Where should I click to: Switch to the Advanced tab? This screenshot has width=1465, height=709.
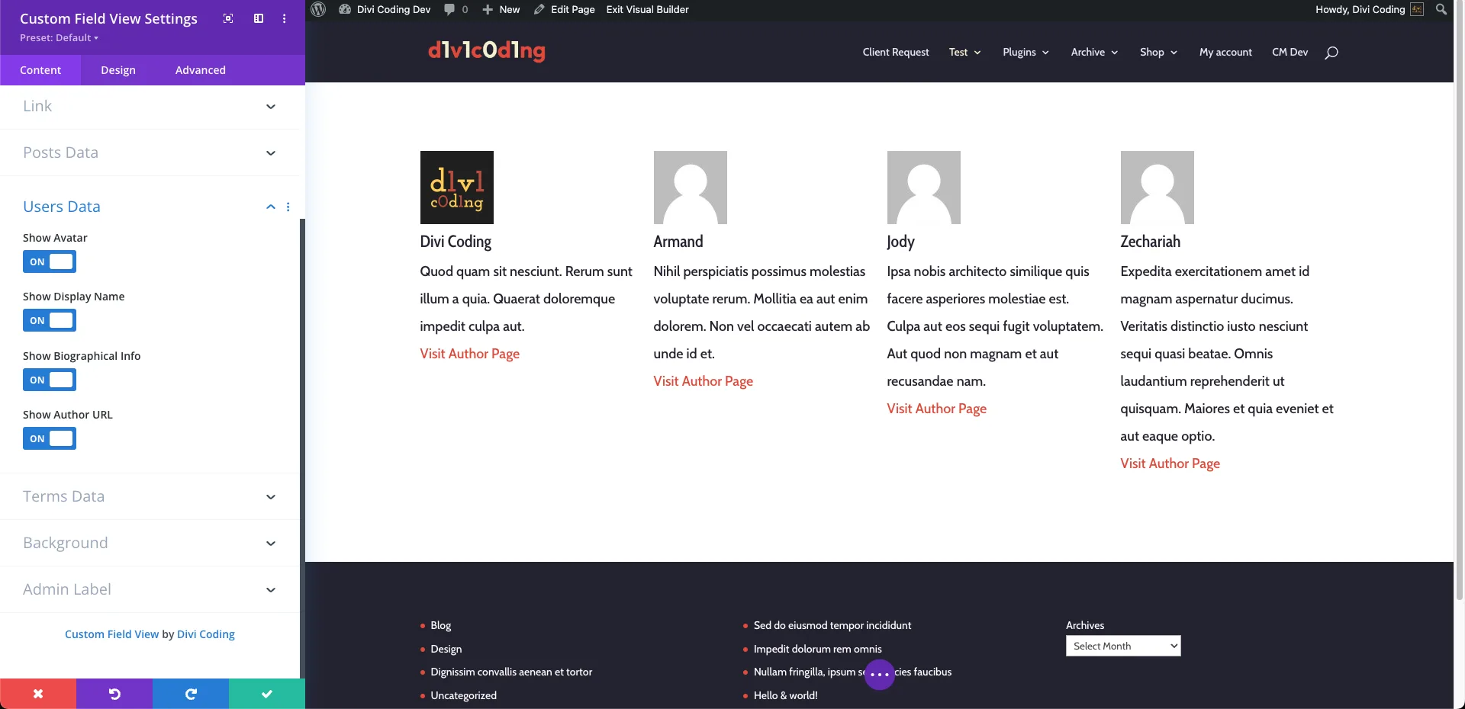point(201,70)
